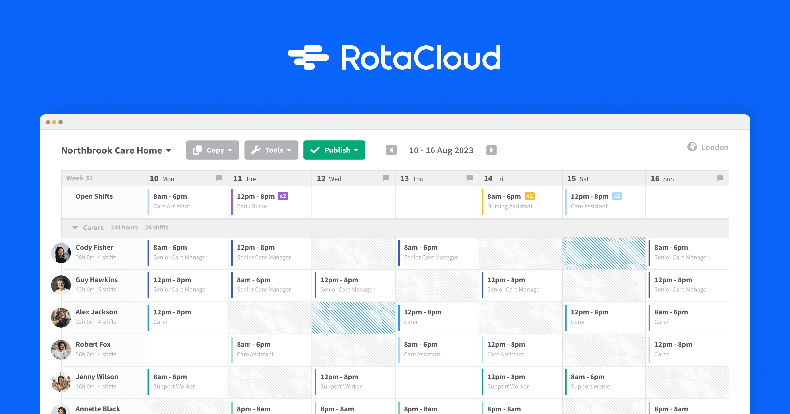Click Alex Jackson's blue striped Wednesday cell

click(x=353, y=318)
